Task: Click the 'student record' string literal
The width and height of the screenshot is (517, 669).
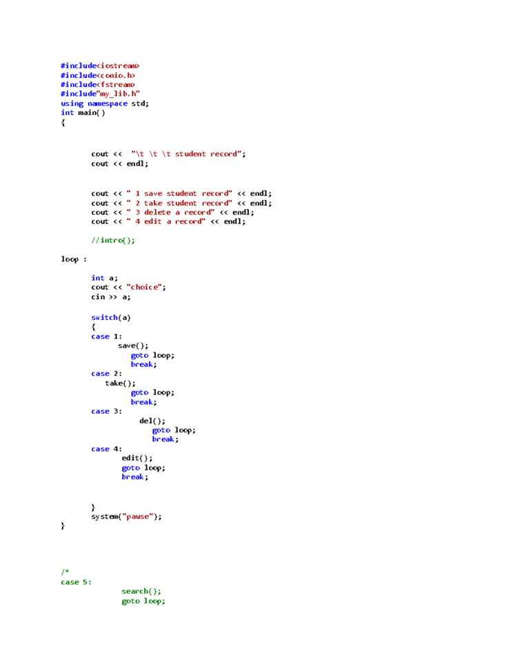Action: pos(186,154)
